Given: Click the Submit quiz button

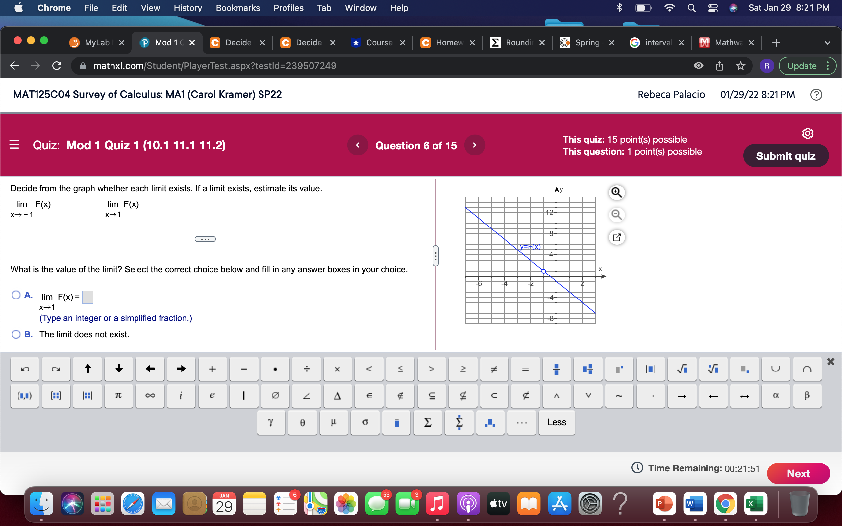Looking at the screenshot, I should pyautogui.click(x=785, y=156).
